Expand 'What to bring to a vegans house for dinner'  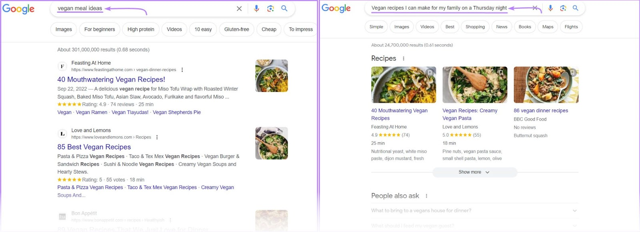point(575,210)
